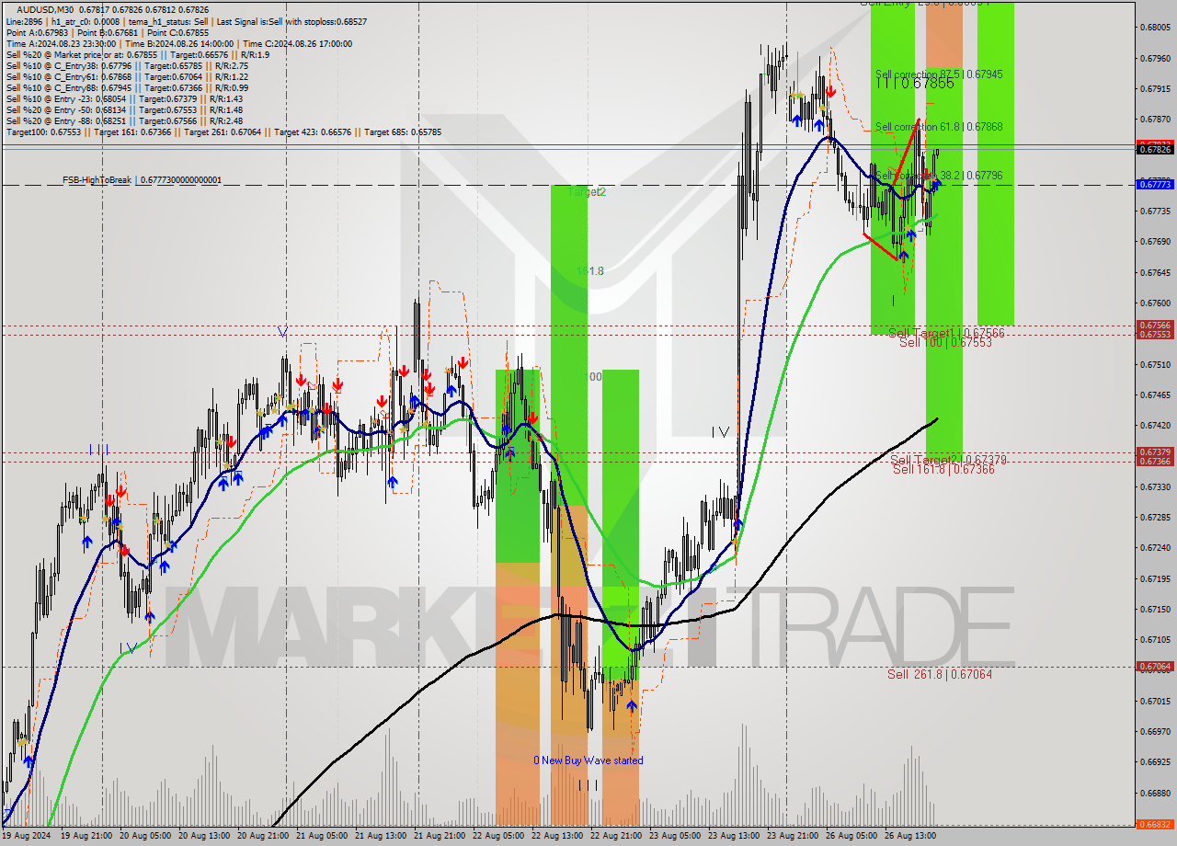
Task: Click the FSB-HighToBreak level label
Action: click(143, 180)
